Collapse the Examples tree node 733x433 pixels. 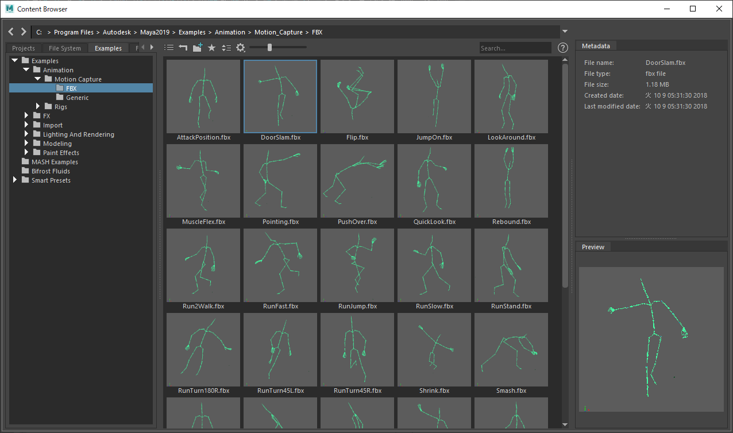click(x=15, y=61)
